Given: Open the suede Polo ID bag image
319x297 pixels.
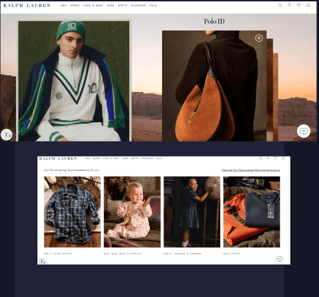Looking at the screenshot, I should point(214,86).
